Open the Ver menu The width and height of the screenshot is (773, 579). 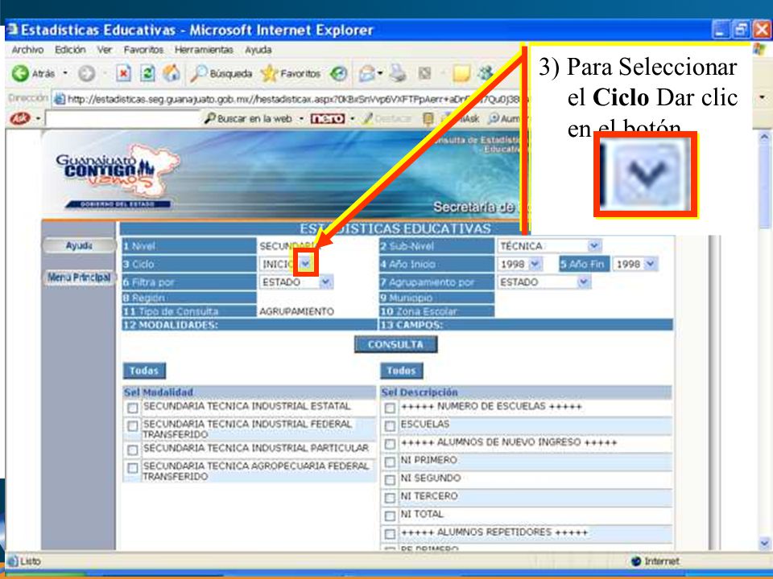point(104,50)
